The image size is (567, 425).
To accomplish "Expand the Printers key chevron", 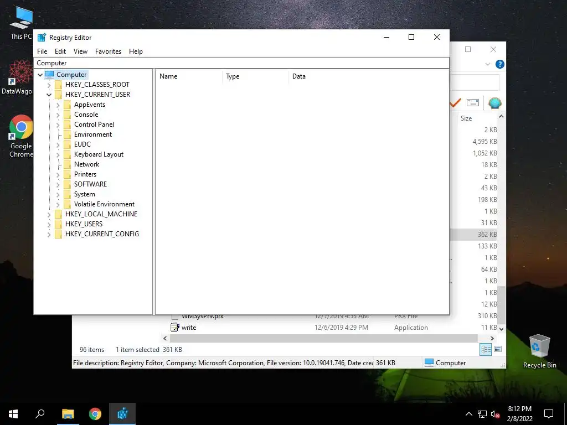I will click(58, 174).
